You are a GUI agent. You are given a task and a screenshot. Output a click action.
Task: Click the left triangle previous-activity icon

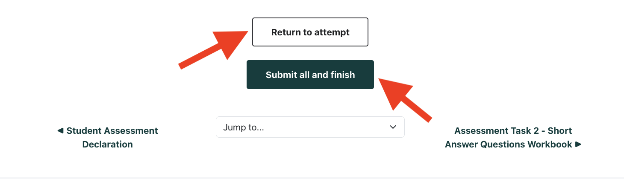coord(60,130)
